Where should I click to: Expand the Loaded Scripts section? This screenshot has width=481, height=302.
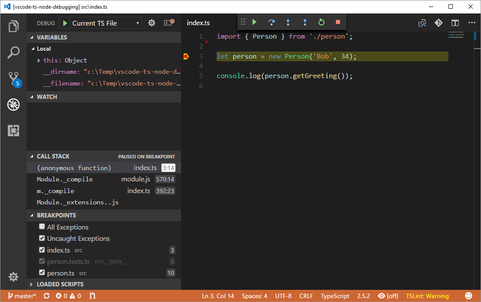[x=60, y=284]
